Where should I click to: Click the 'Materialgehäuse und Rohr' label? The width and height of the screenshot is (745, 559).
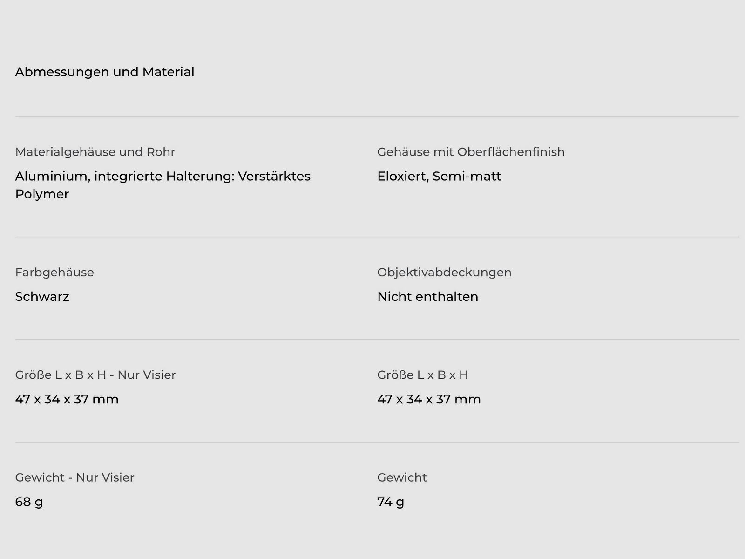pyautogui.click(x=95, y=152)
